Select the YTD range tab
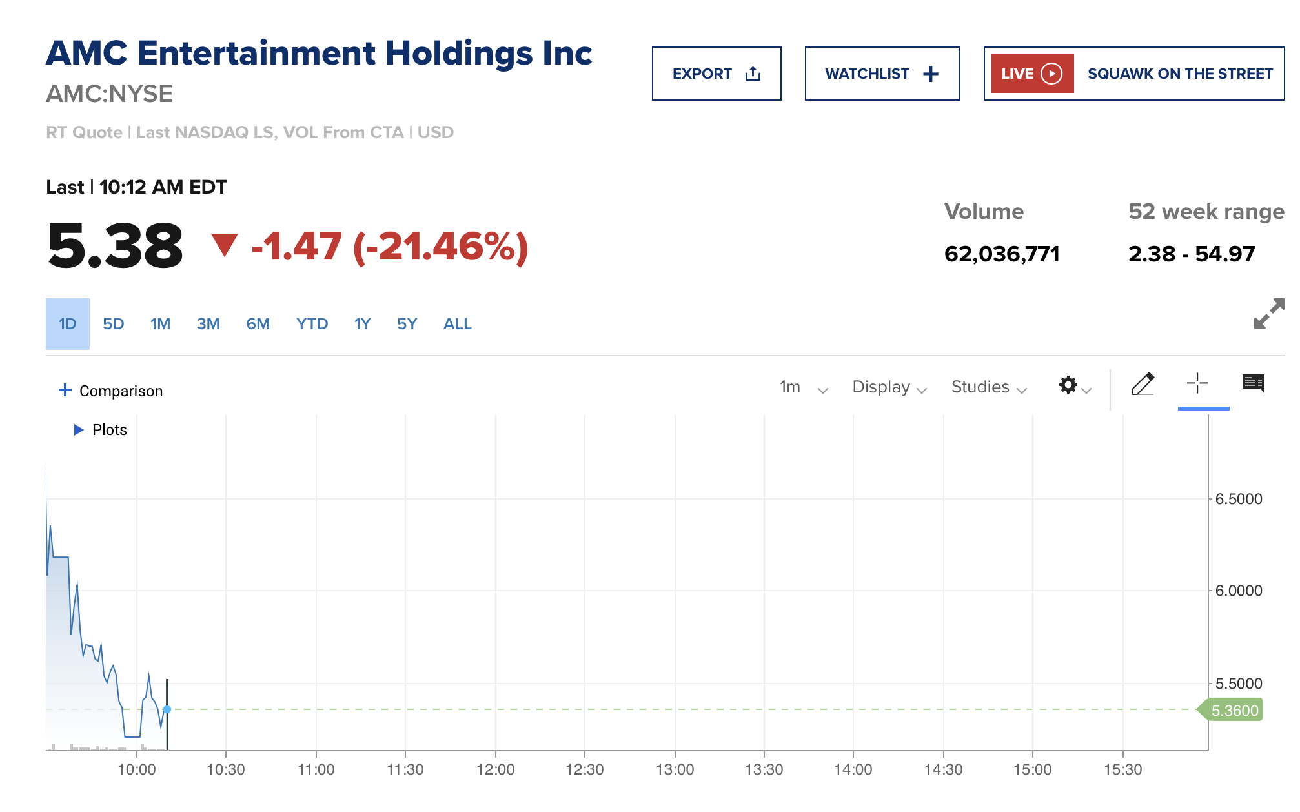 coord(312,324)
